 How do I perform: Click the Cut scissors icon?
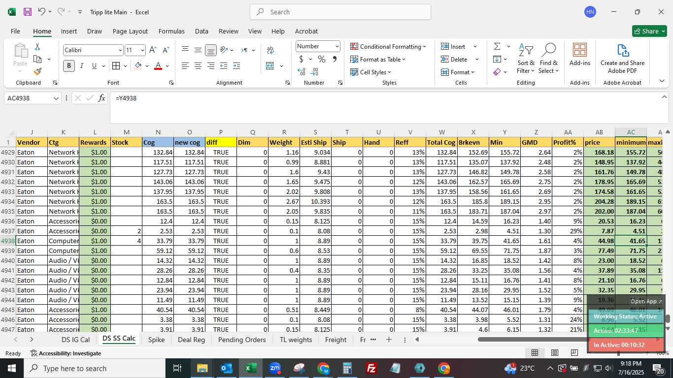tap(37, 46)
